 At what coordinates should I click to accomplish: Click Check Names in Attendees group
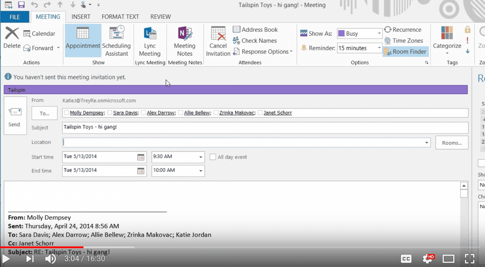pyautogui.click(x=254, y=41)
